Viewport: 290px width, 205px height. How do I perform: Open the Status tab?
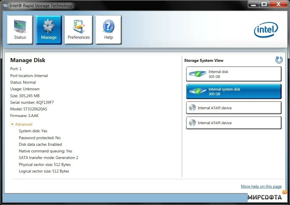pyautogui.click(x=20, y=30)
